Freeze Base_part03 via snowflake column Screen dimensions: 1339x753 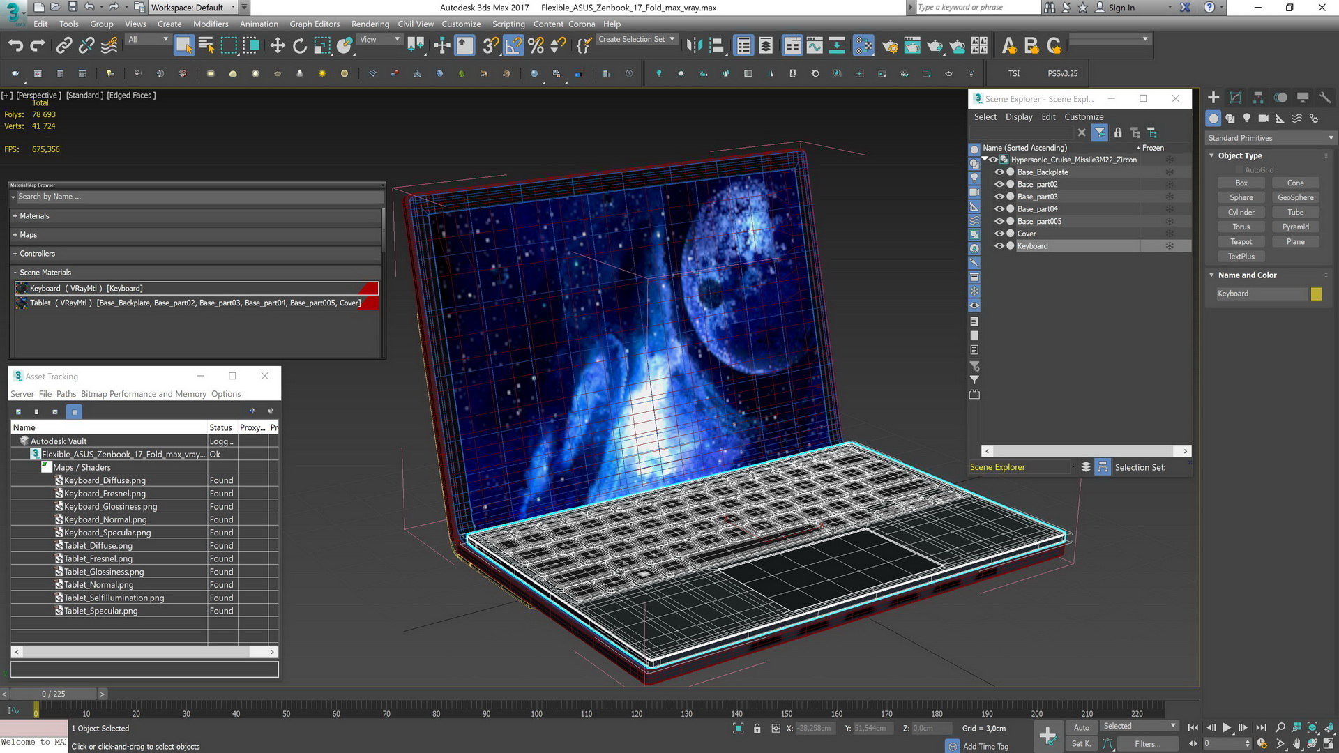coord(1170,197)
